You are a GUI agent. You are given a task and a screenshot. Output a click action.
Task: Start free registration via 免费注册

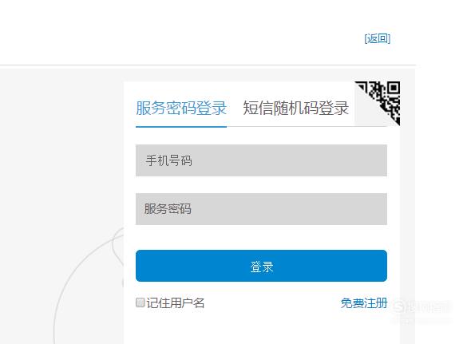[x=364, y=303]
